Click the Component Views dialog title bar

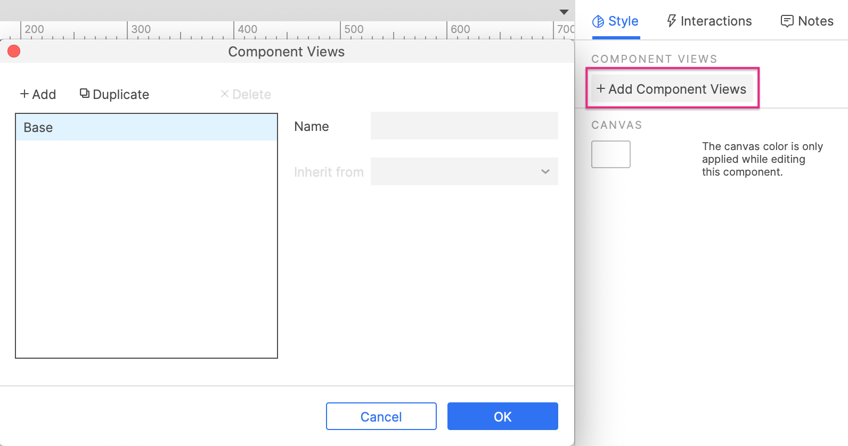(286, 52)
